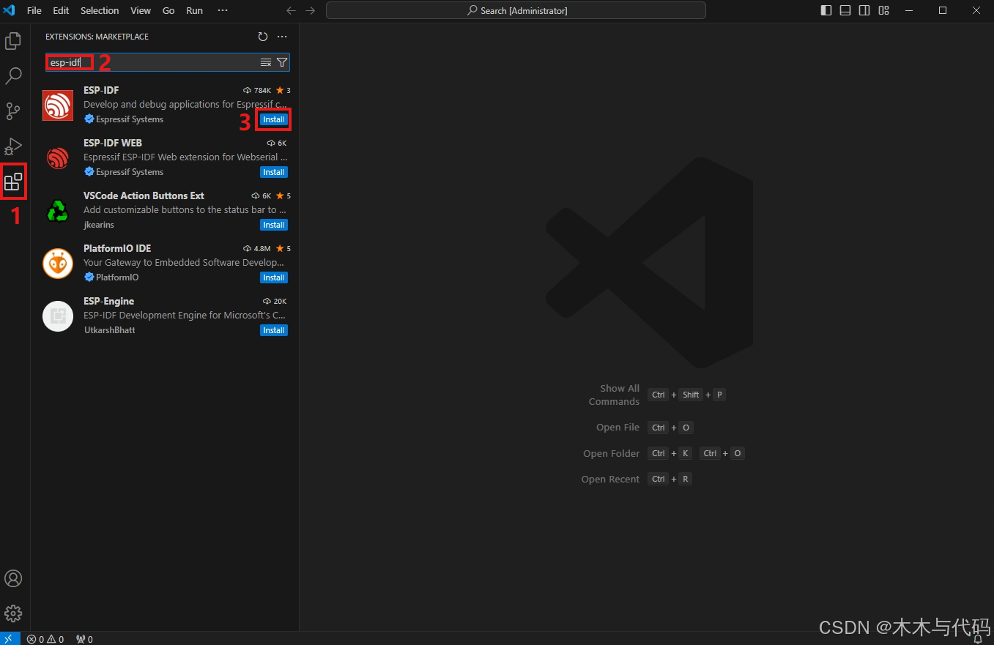Viewport: 994px width, 645px height.
Task: Go back using the left arrow
Action: [291, 10]
